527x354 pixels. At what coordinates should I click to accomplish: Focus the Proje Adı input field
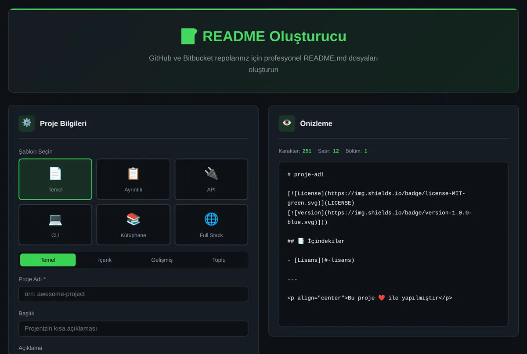133,294
